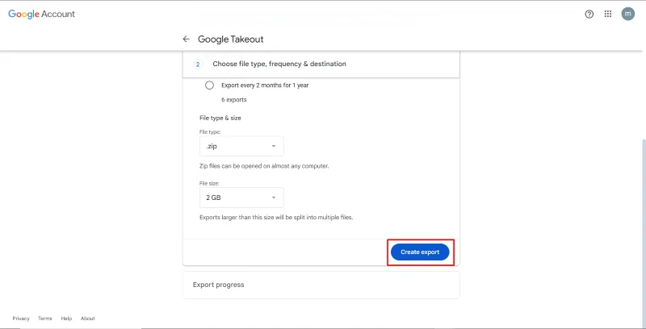
Task: Open the About footer link
Action: pyautogui.click(x=88, y=319)
